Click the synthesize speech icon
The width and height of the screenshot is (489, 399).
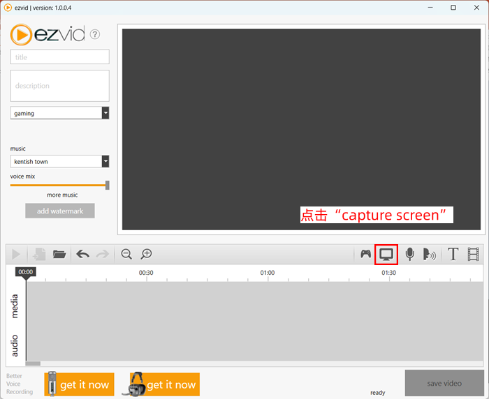[x=429, y=254]
